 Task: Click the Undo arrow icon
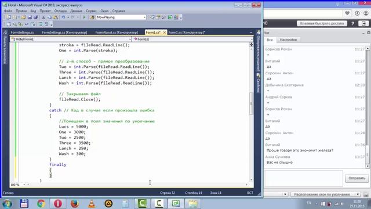(63, 17)
